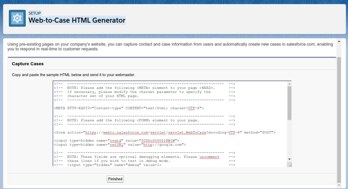Image resolution: width=348 pixels, height=189 pixels.
Task: Click the page scrollbar down arrow
Action: [338, 185]
